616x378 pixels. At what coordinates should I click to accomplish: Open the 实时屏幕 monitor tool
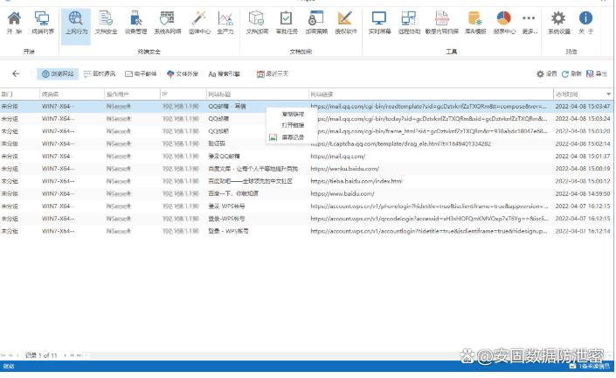click(378, 22)
